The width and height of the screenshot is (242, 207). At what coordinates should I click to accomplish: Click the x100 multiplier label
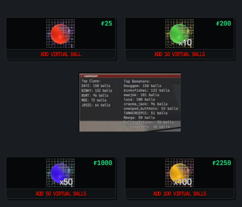pyautogui.click(x=183, y=182)
